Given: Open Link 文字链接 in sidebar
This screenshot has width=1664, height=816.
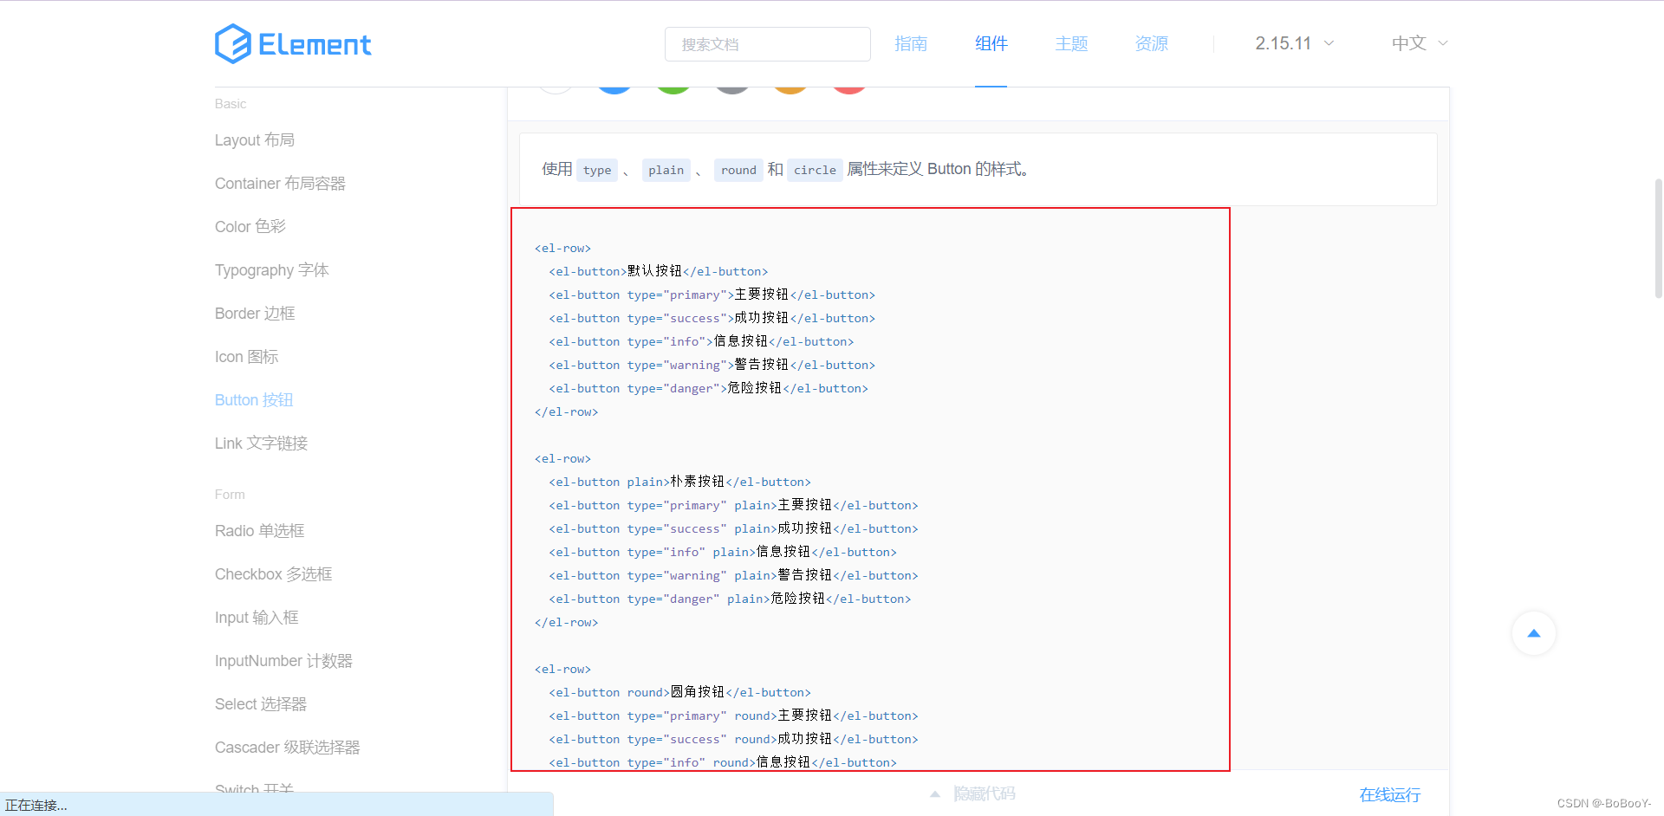Looking at the screenshot, I should click(262, 444).
